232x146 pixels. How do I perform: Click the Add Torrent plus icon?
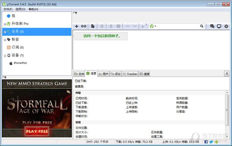point(77,26)
